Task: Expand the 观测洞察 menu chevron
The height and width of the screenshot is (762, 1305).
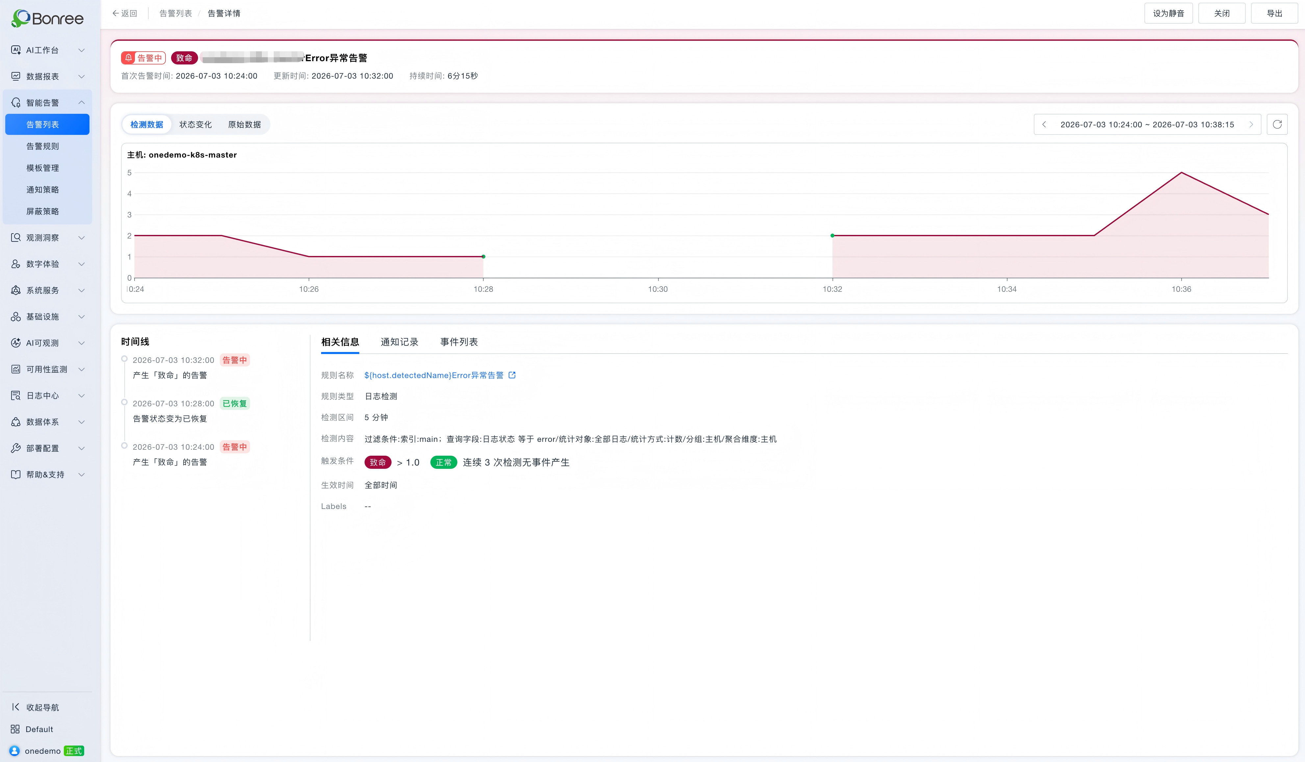Action: point(81,238)
